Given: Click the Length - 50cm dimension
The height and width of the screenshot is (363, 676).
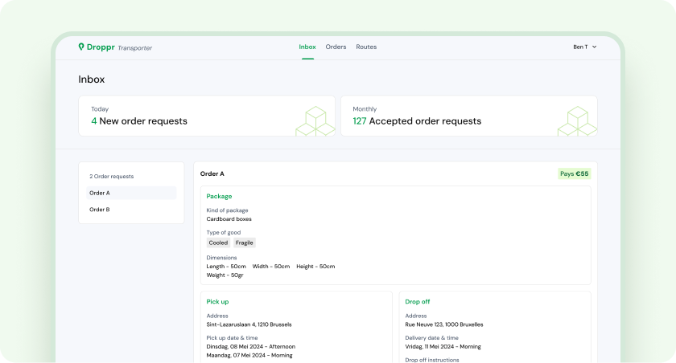Looking at the screenshot, I should pyautogui.click(x=226, y=267).
